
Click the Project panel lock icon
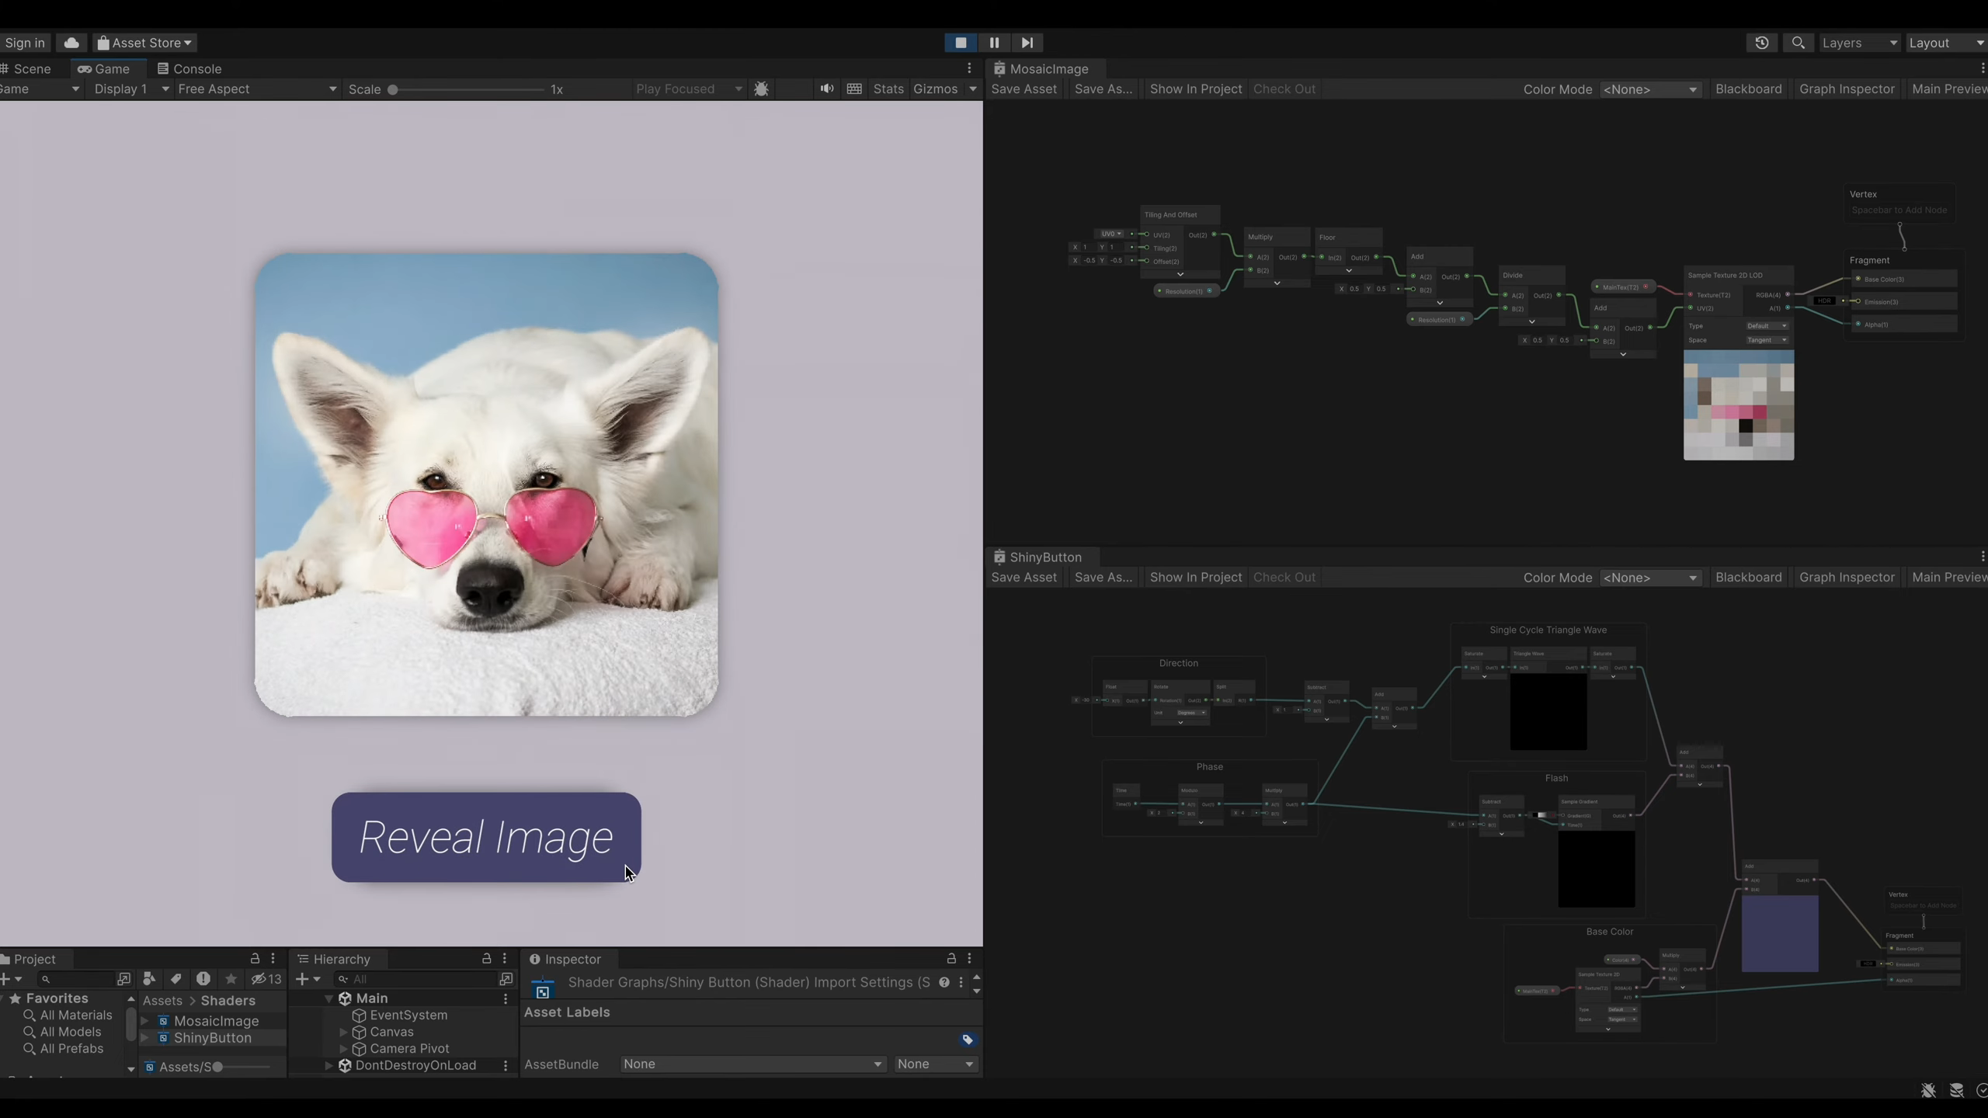pos(255,958)
